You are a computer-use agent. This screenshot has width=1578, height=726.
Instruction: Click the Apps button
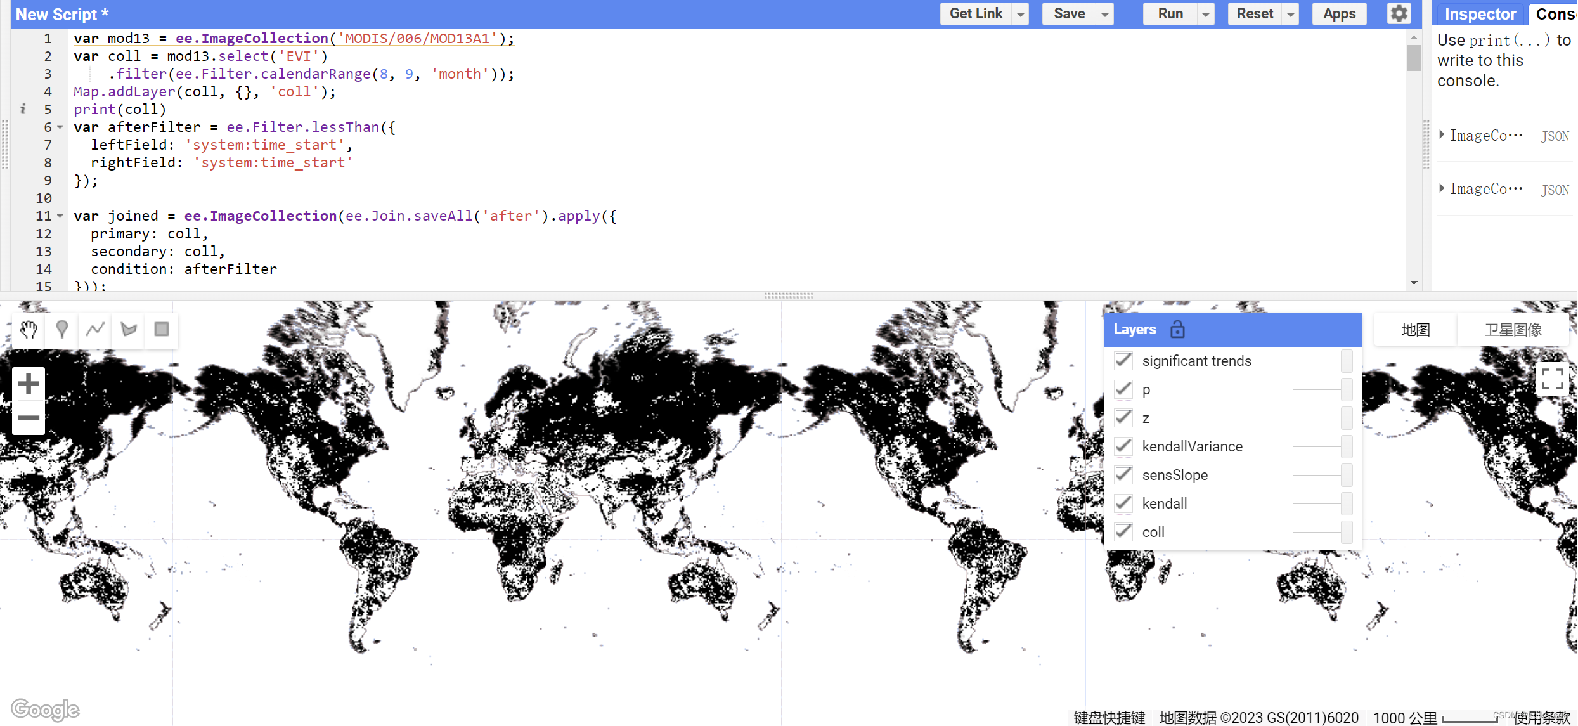[1339, 13]
